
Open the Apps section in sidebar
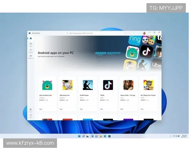pyautogui.click(x=31, y=44)
